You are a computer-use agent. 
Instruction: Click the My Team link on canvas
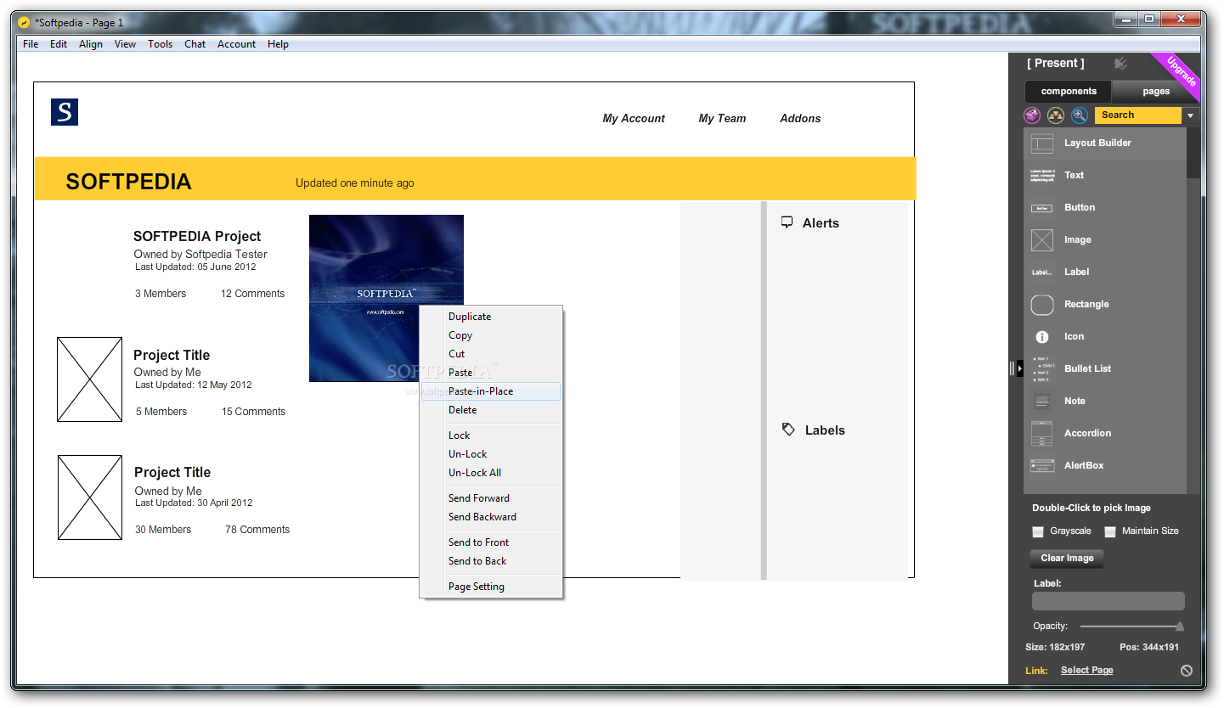tap(722, 119)
